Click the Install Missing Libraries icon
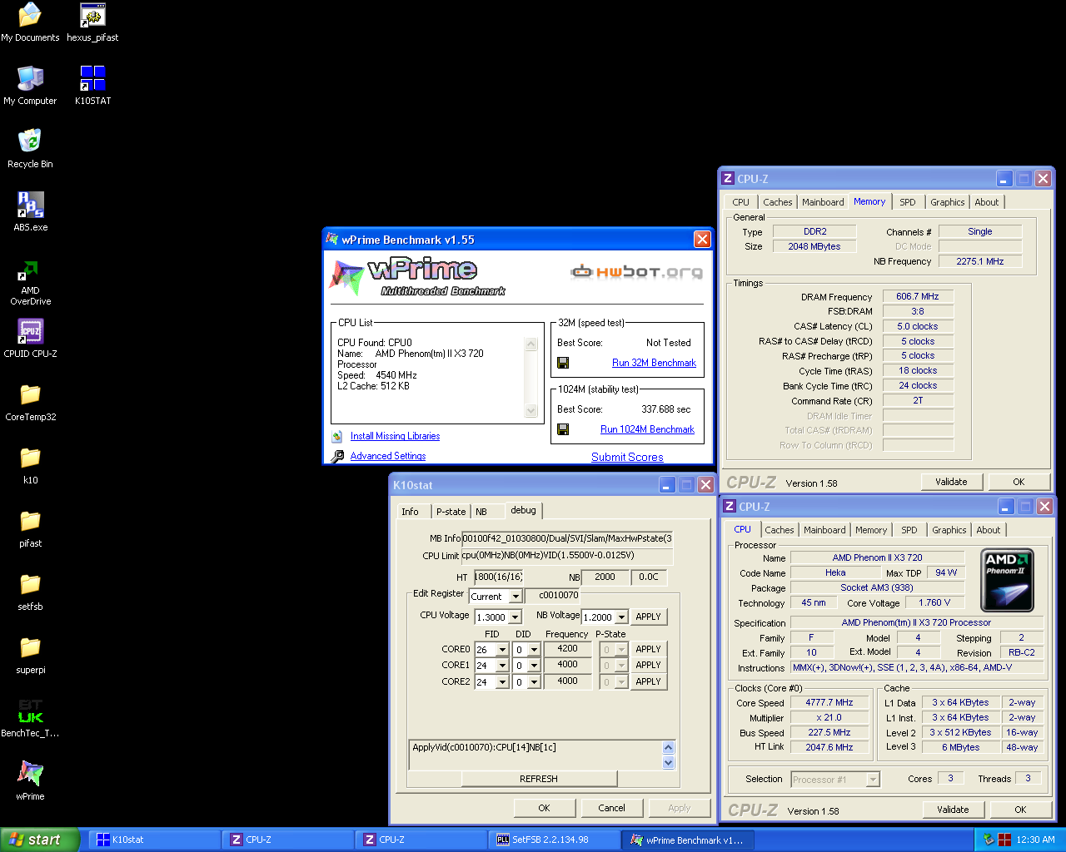This screenshot has width=1066, height=852. point(337,436)
